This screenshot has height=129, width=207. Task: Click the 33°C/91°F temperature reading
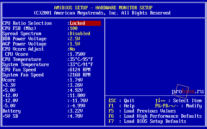81,64
